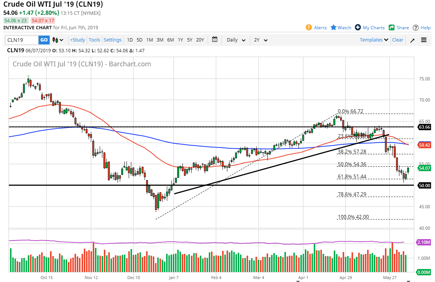This screenshot has width=435, height=282.
Task: Open Help question mark icon
Action: [416, 27]
